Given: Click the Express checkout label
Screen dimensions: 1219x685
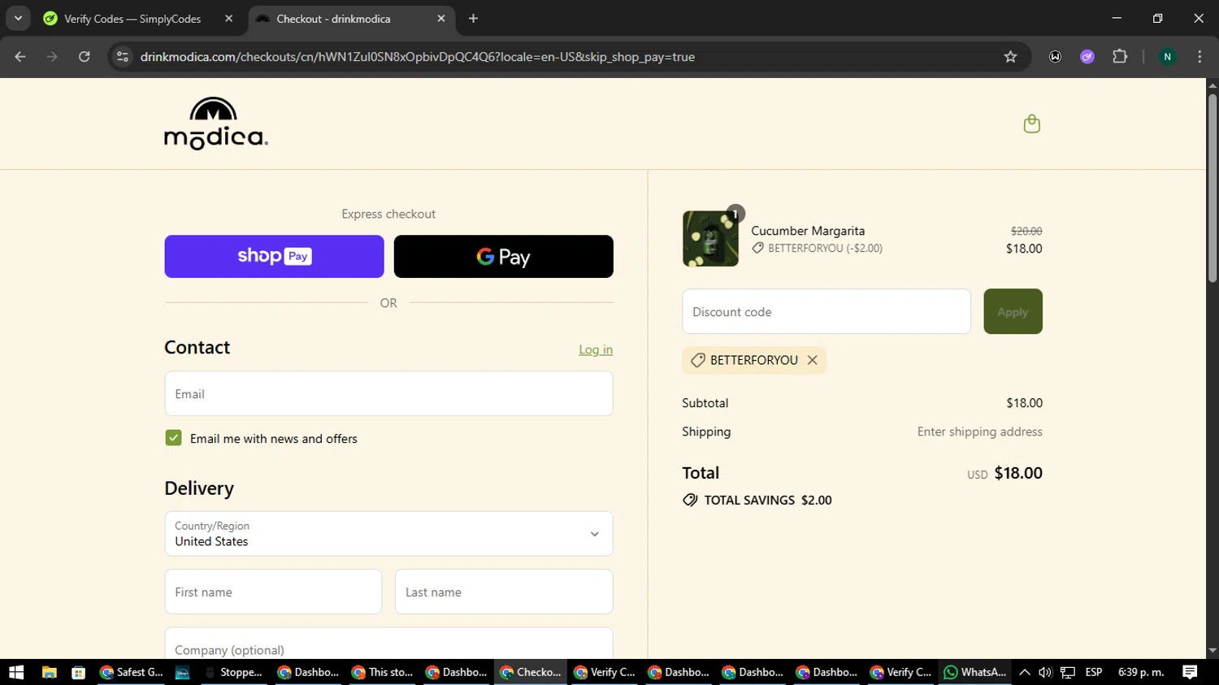Looking at the screenshot, I should click(388, 214).
